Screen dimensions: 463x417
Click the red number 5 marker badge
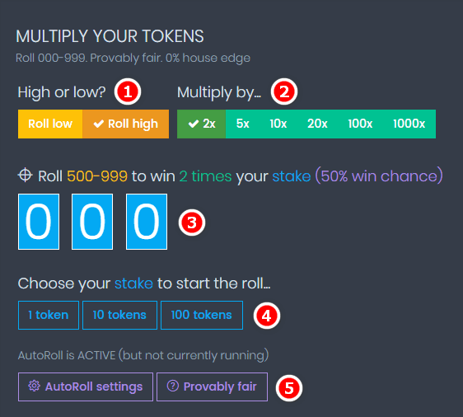coord(289,388)
